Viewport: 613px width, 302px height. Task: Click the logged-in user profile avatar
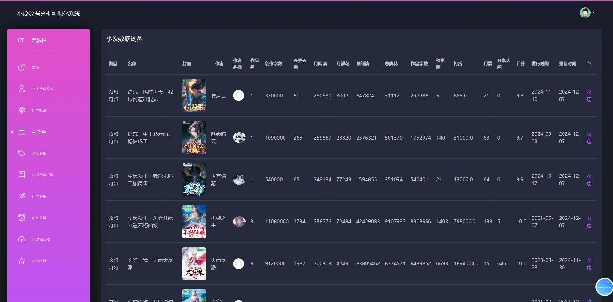coord(585,13)
